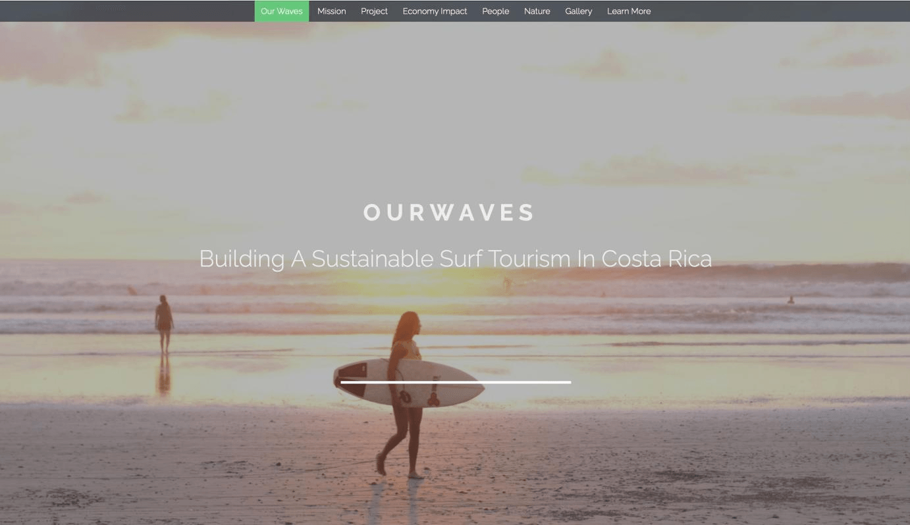Go to the Project section
910x525 pixels.
[374, 11]
